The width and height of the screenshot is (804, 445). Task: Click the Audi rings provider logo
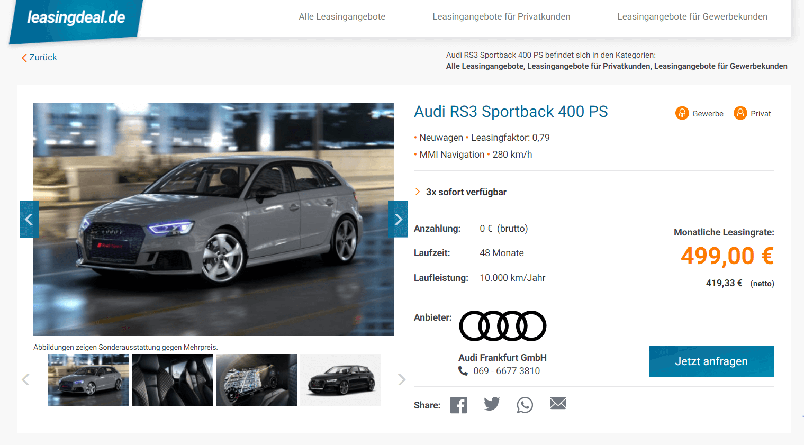[x=503, y=326]
